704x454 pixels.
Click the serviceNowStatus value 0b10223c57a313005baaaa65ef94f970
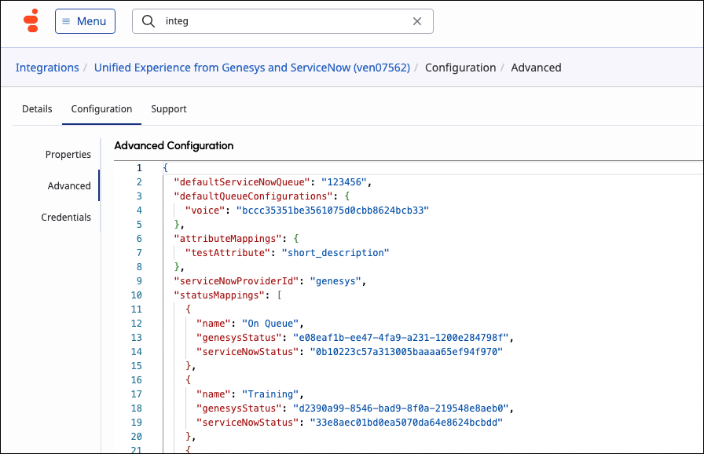tap(406, 352)
